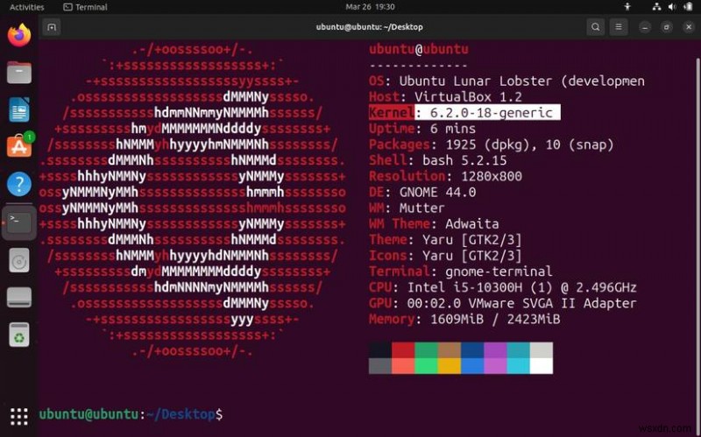The width and height of the screenshot is (701, 437).
Task: Open the Files manager in the dock
Action: pos(19,73)
